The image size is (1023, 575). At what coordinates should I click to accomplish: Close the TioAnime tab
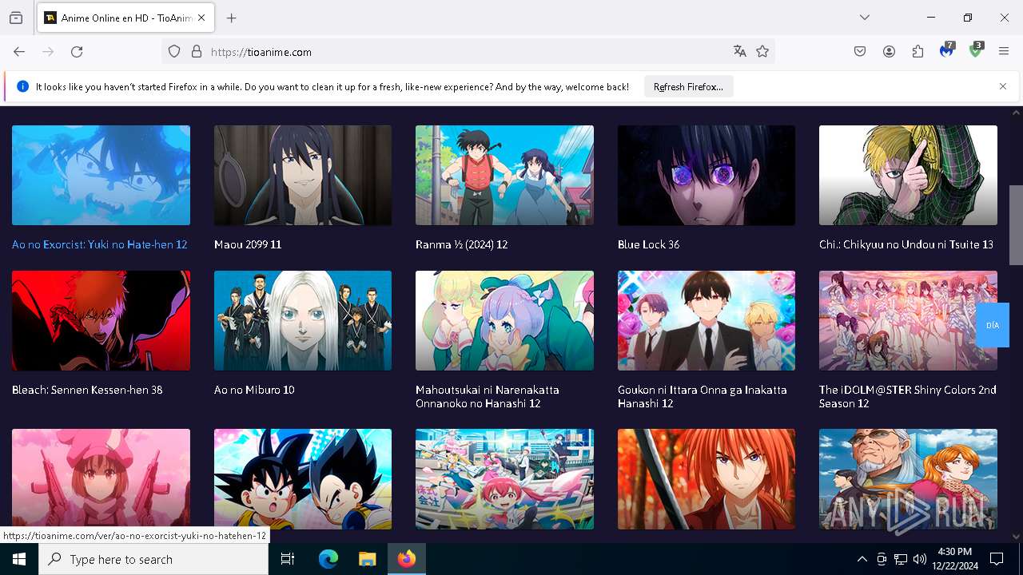[201, 18]
